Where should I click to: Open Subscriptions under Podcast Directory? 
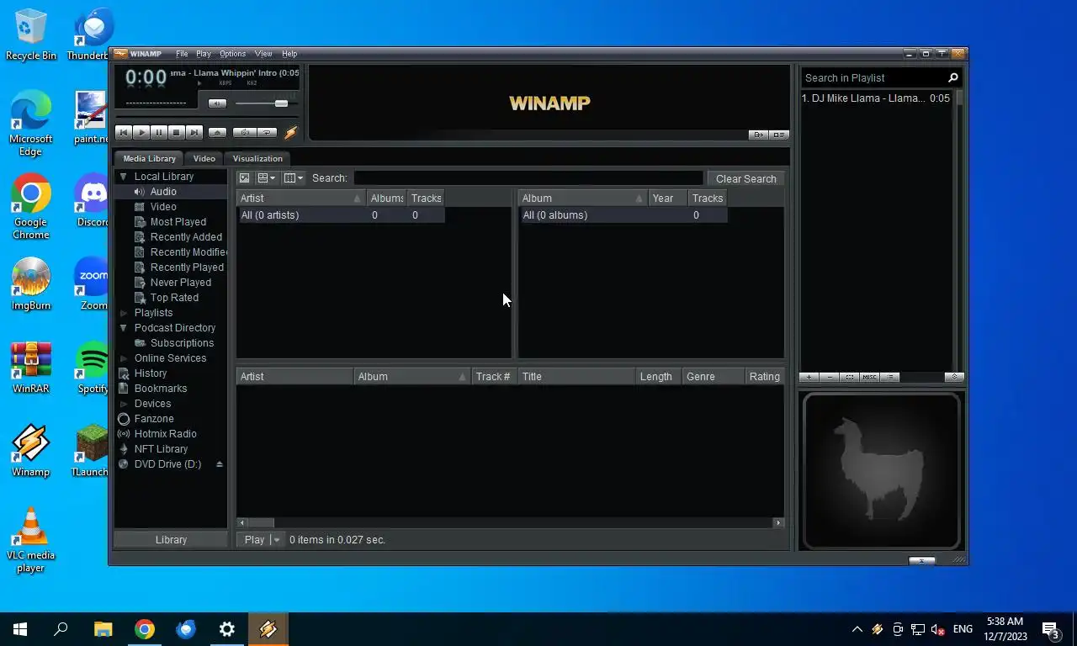coord(182,343)
